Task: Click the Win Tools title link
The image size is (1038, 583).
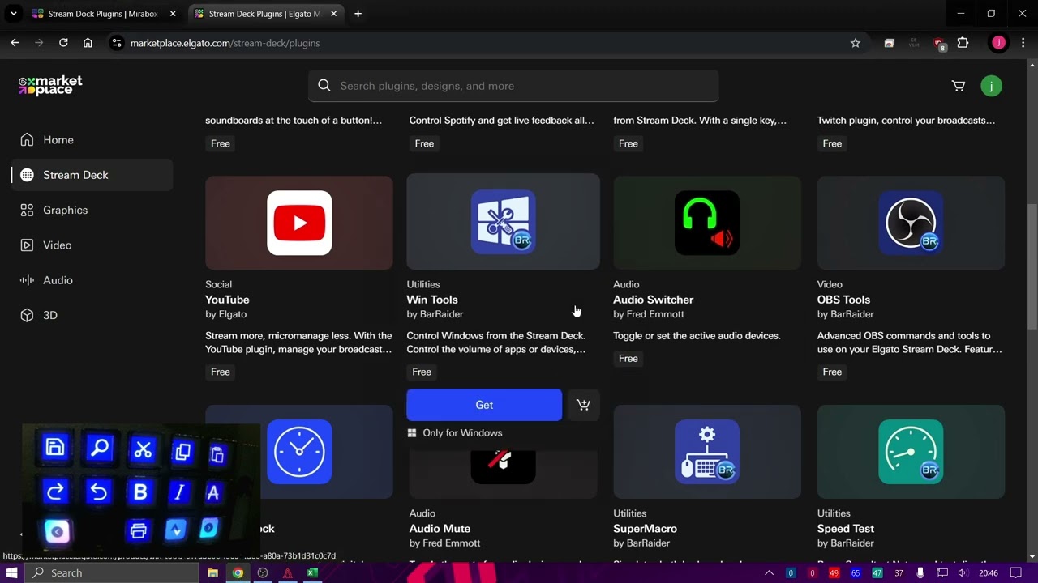Action: [432, 300]
